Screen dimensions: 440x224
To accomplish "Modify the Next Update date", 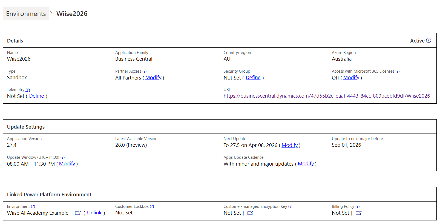I will pyautogui.click(x=289, y=145).
